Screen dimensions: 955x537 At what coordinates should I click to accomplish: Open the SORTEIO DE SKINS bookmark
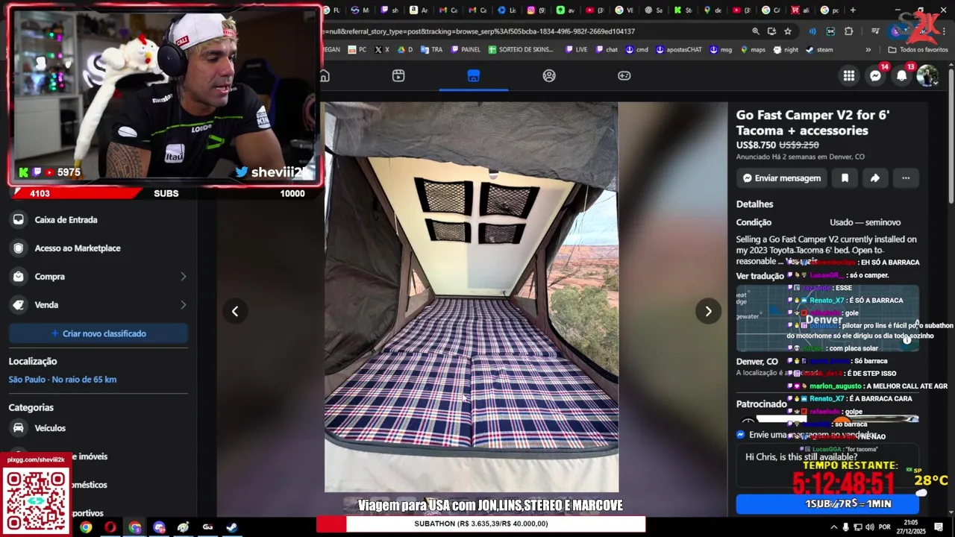pyautogui.click(x=521, y=50)
